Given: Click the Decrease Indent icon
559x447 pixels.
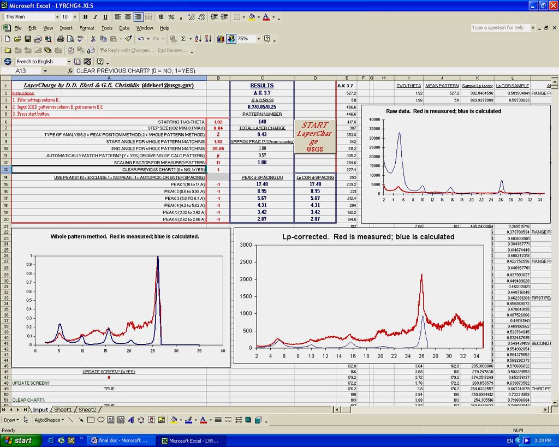Looking at the screenshot, I should pyautogui.click(x=214, y=17).
